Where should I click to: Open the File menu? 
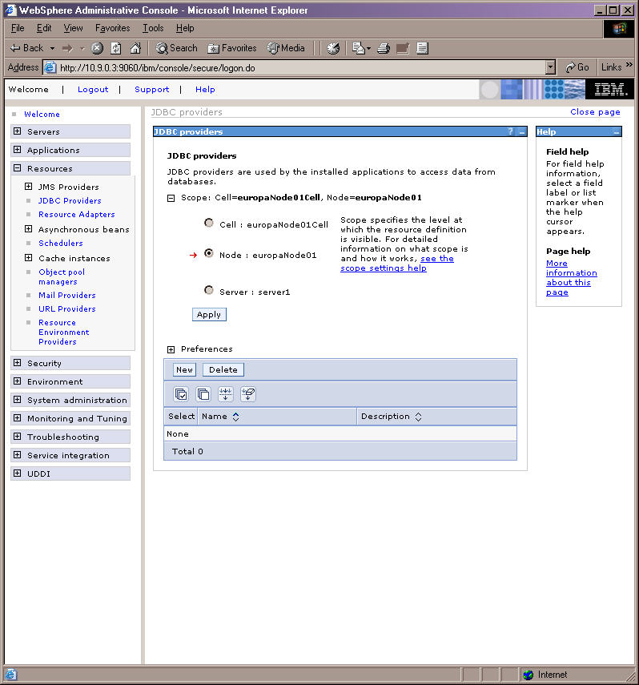[18, 28]
